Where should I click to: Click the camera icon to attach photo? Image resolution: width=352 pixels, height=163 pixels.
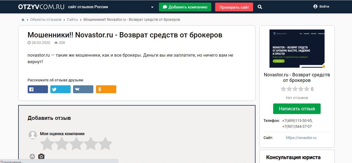coord(41,156)
